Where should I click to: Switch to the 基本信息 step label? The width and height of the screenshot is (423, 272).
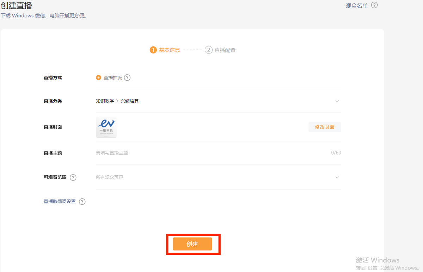point(169,50)
